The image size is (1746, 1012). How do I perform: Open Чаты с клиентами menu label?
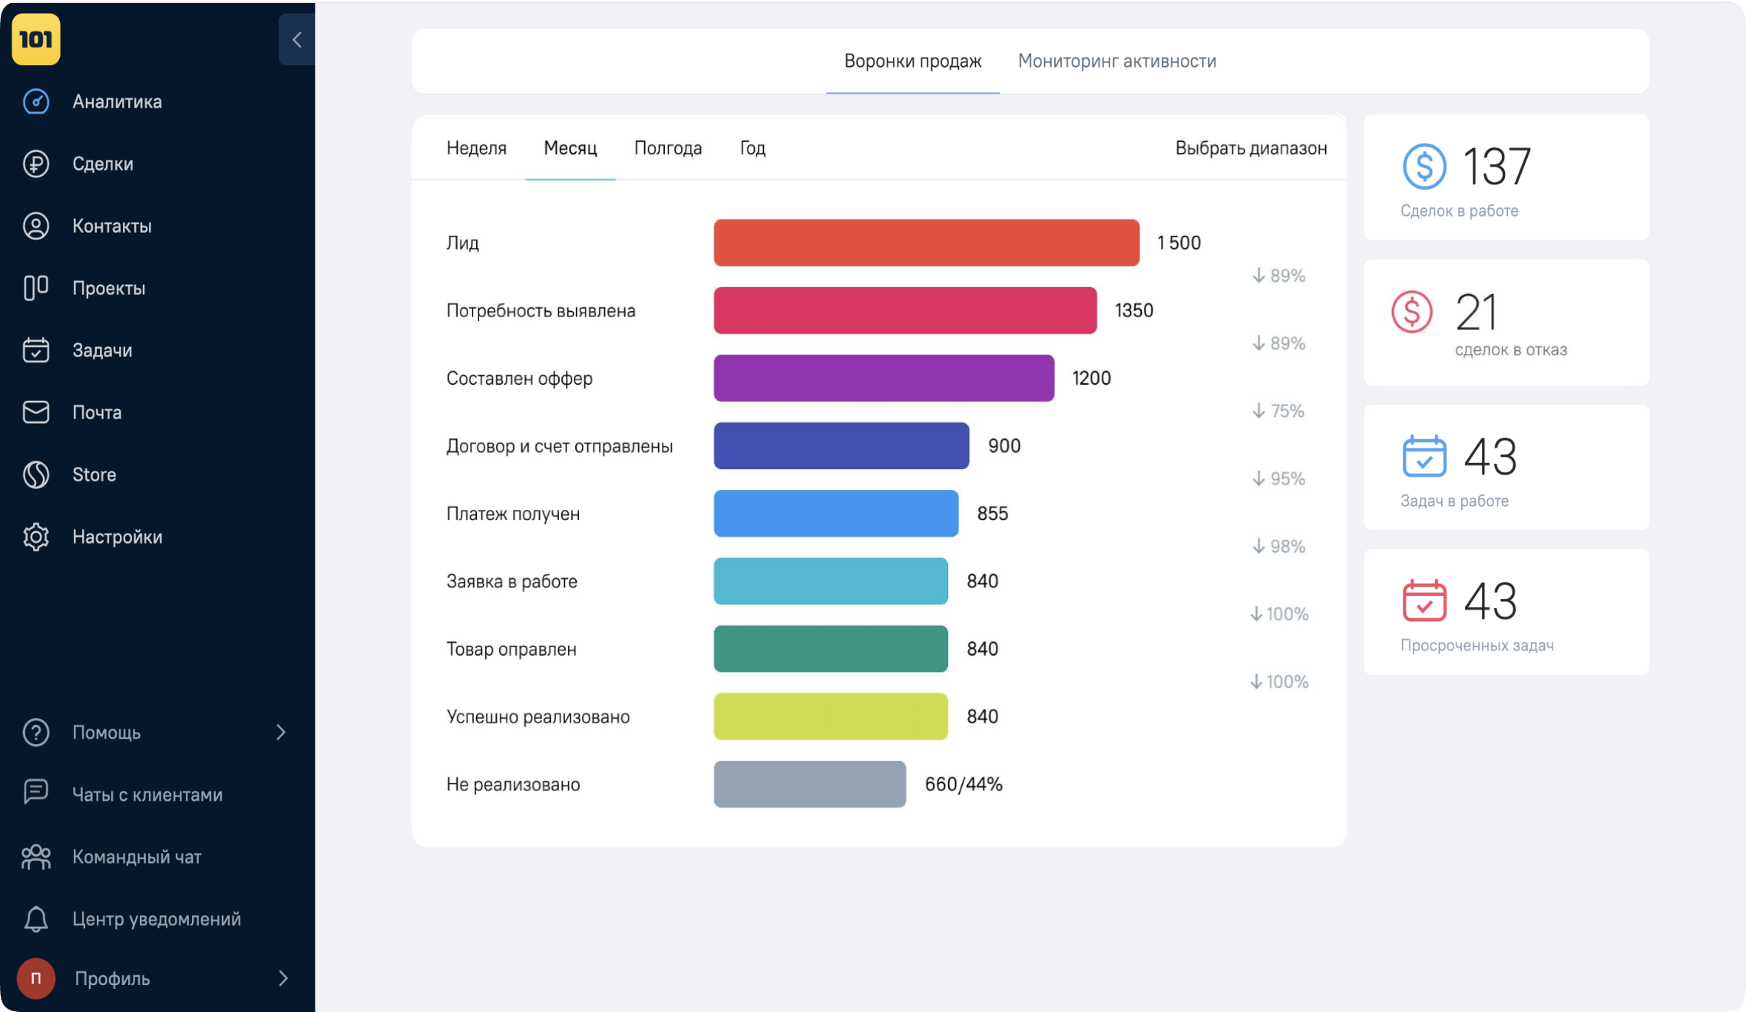(147, 795)
